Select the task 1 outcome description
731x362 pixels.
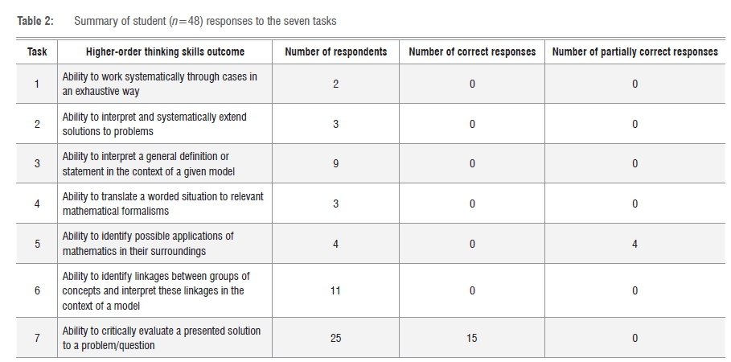tap(160, 84)
